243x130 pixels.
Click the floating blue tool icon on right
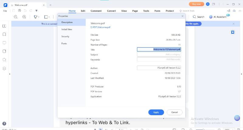[x=233, y=32]
